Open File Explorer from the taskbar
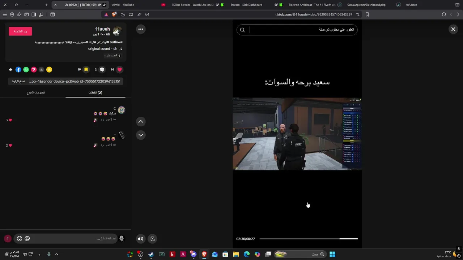This screenshot has width=463, height=260. pos(236,254)
